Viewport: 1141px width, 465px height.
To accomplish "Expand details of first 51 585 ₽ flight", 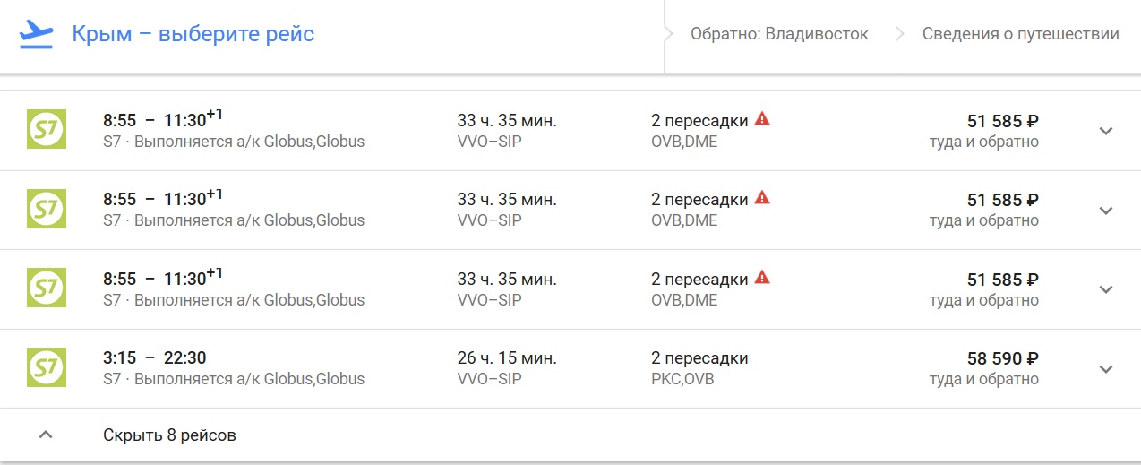I will 1106,131.
